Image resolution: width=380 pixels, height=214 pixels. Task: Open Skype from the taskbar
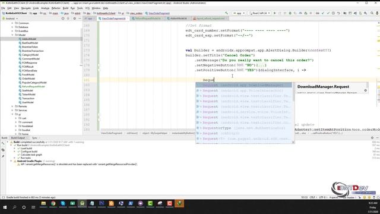tap(63, 203)
